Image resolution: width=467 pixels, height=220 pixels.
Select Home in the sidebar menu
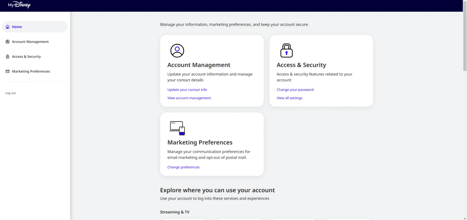tap(35, 27)
